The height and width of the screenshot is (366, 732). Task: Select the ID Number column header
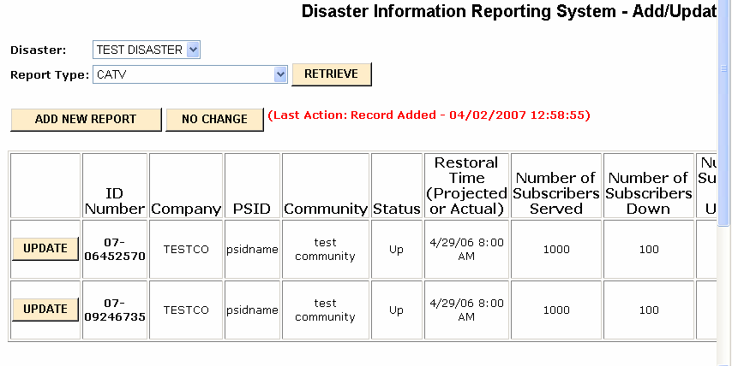114,201
